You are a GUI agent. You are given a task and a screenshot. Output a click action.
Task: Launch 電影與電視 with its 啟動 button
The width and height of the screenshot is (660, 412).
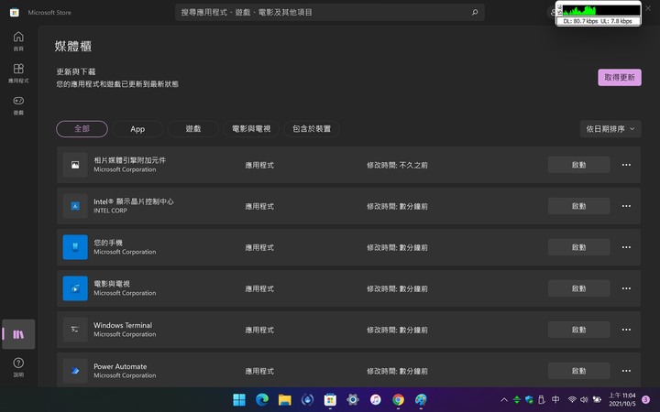pos(578,288)
